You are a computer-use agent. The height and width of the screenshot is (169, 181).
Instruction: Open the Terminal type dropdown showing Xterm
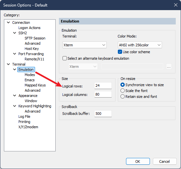pyautogui.click(x=84, y=45)
